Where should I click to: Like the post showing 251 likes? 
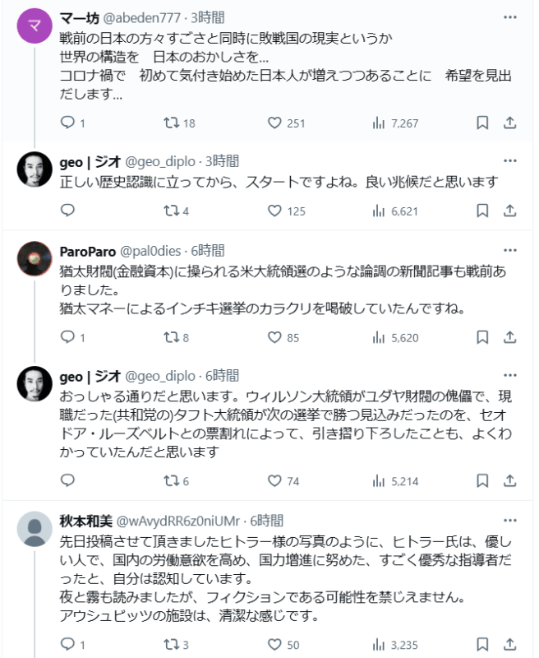275,123
